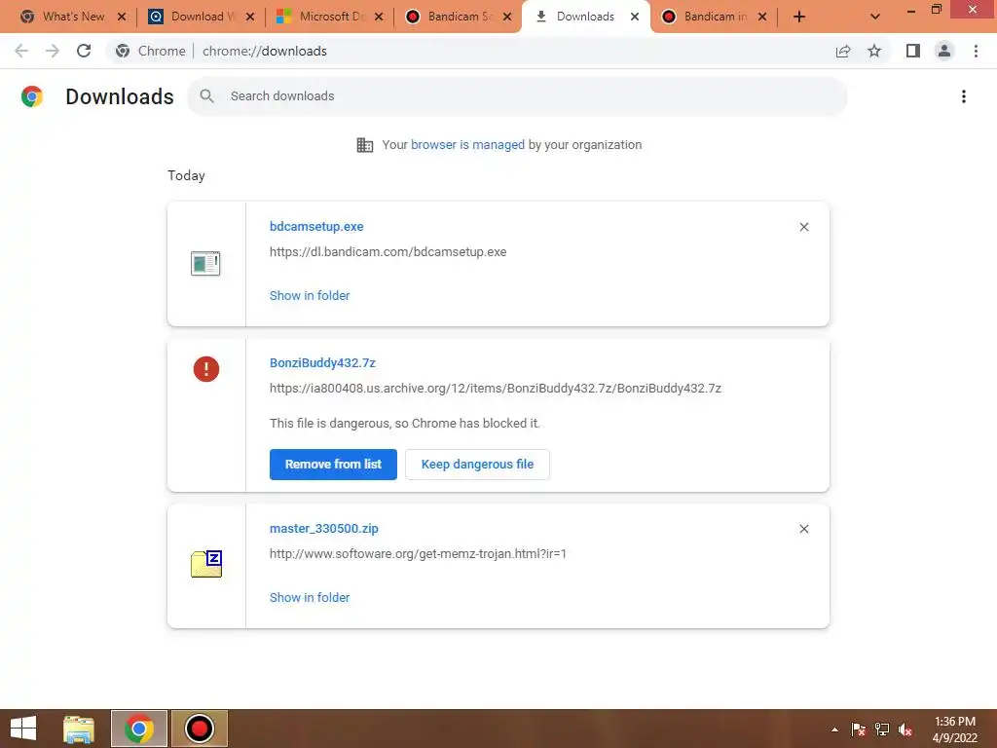Close the Downloads tab
Screen dimensions: 997x748
point(635,17)
